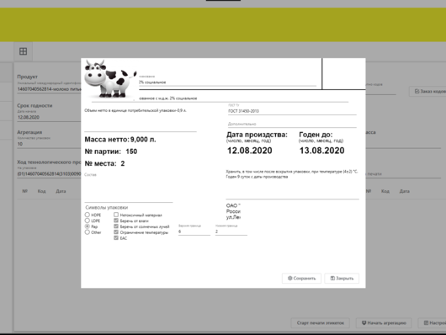Select the HDPE radio button

click(88, 215)
